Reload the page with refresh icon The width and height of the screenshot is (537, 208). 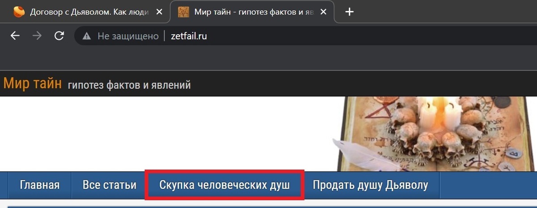coord(59,36)
